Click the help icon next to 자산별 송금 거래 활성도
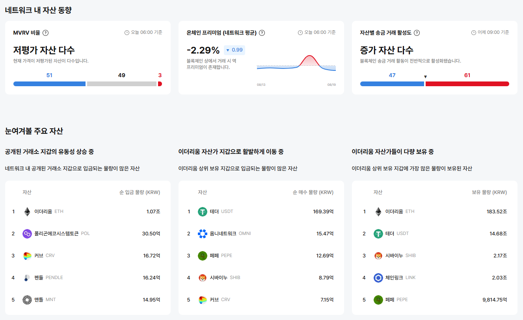Screen dimensions: 523x320 pos(417,33)
